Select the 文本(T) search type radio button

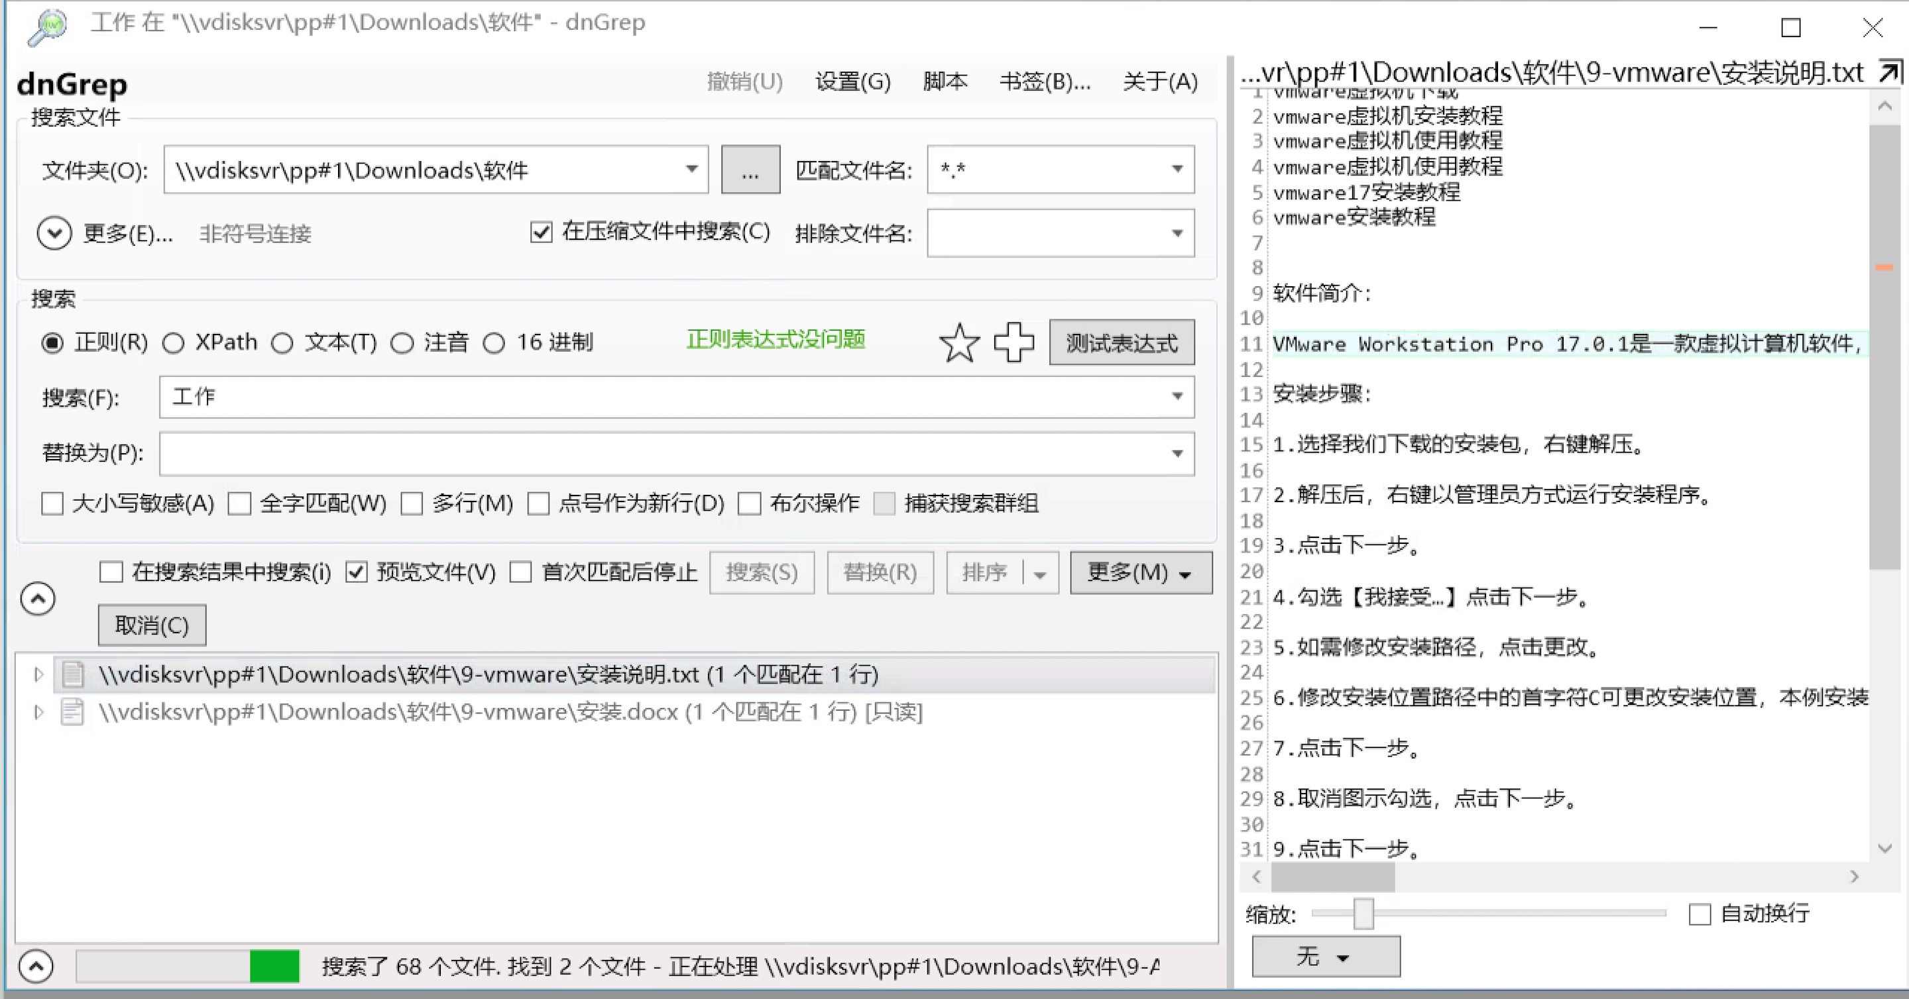click(x=282, y=343)
